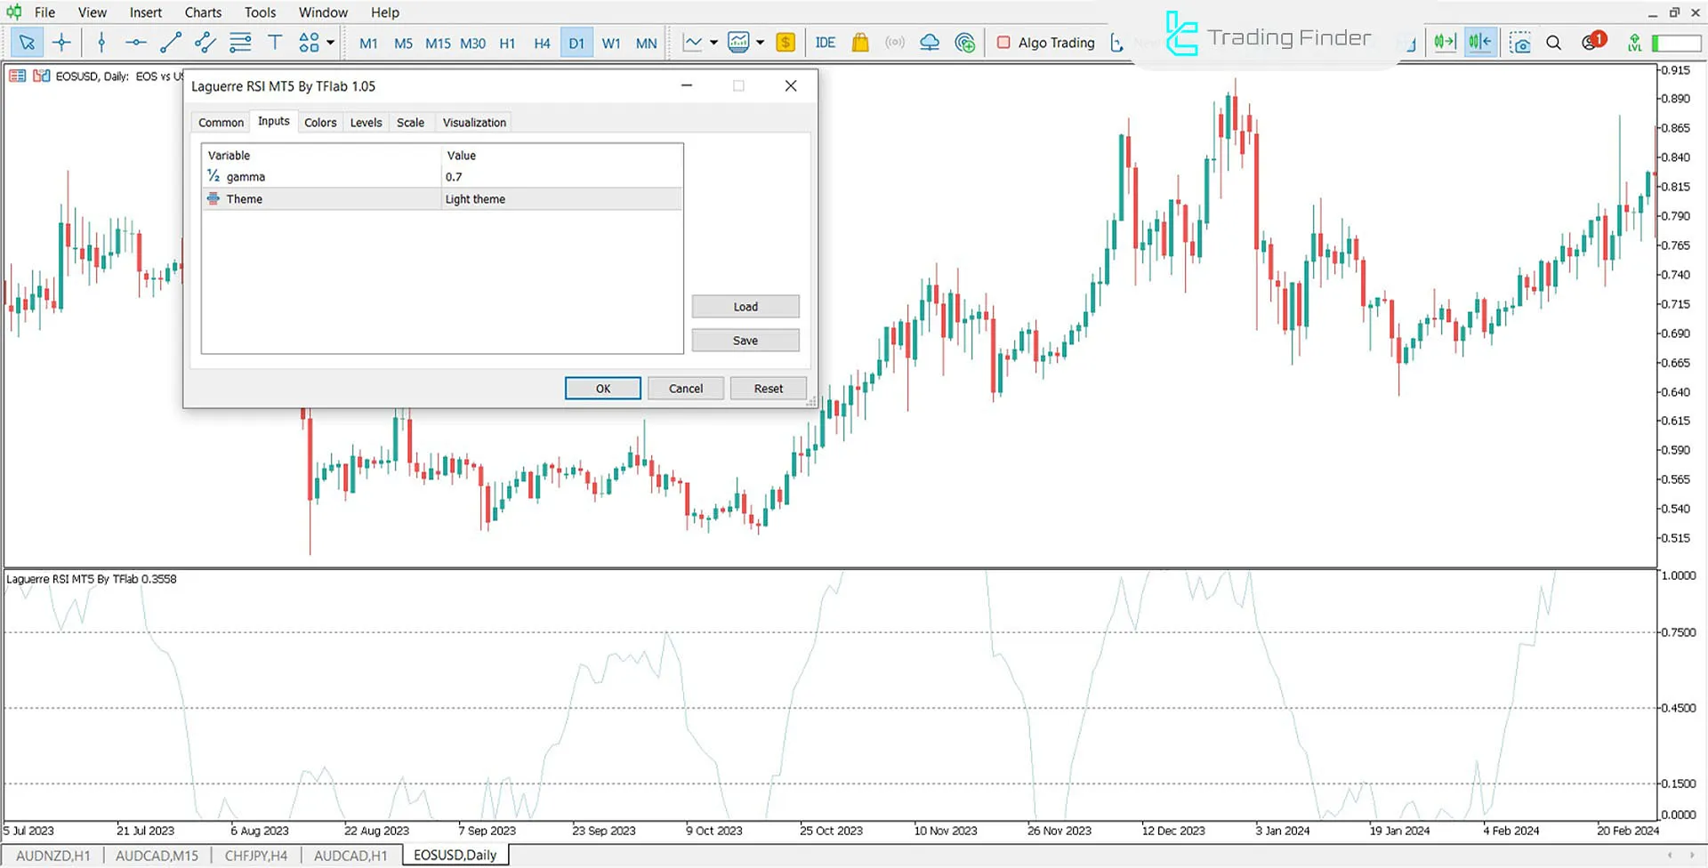Take a chart screenshot with the camera icon

(x=1520, y=42)
